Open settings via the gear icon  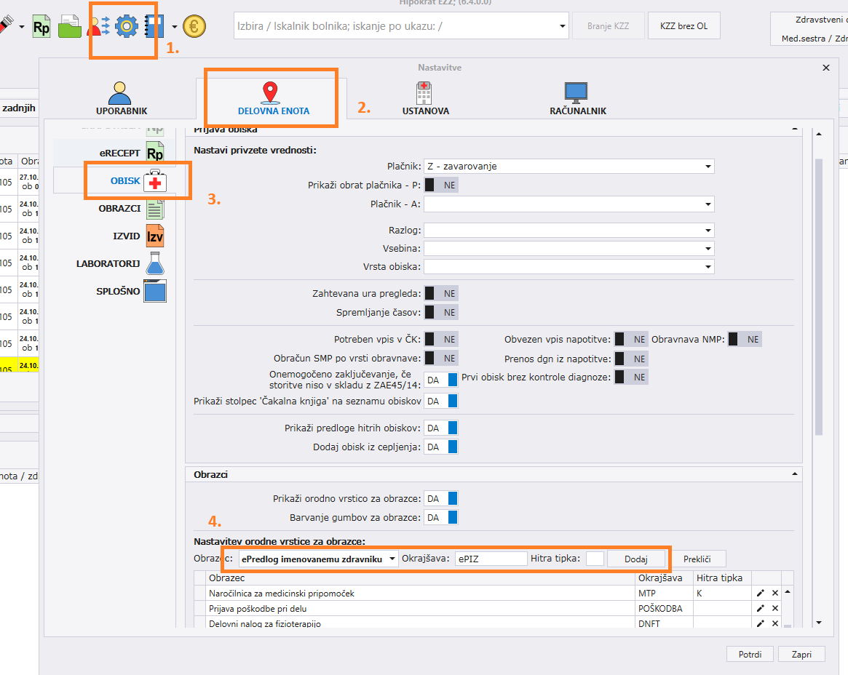(126, 27)
